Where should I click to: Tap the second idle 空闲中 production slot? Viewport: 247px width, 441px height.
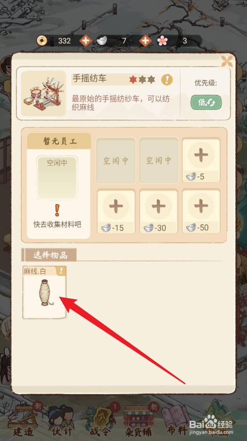click(x=159, y=160)
